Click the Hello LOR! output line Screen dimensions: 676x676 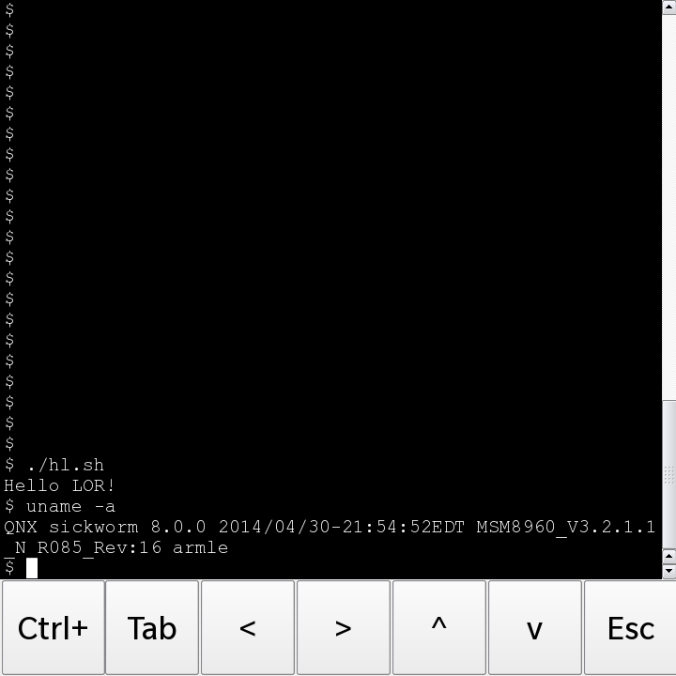tap(59, 485)
